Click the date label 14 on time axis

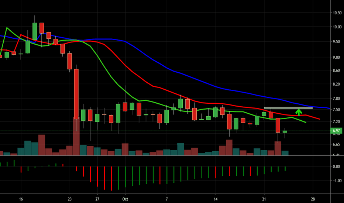(216, 199)
